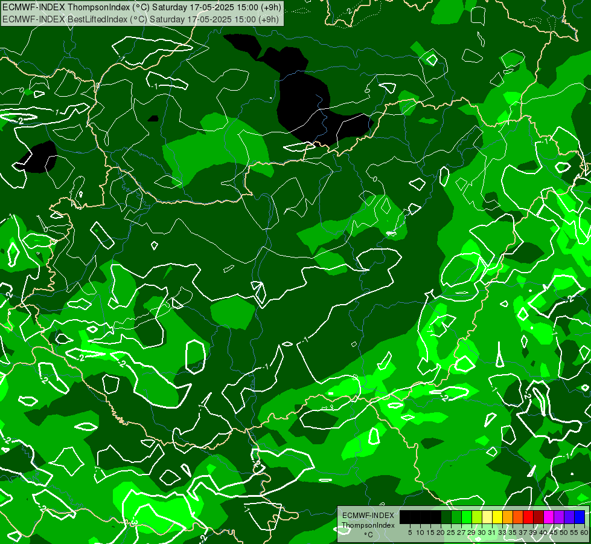Select the pale yellow 30-31 legend swatch

tap(487, 517)
